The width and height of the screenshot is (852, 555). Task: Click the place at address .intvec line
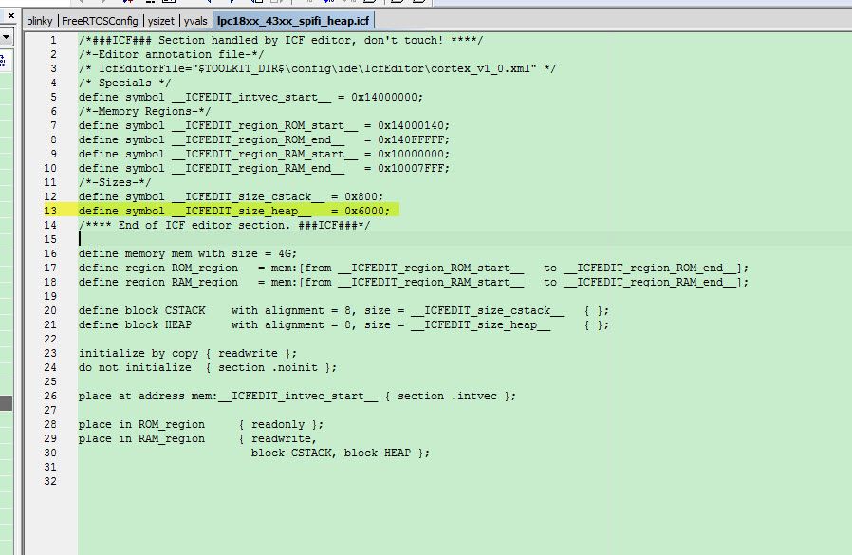(x=297, y=396)
